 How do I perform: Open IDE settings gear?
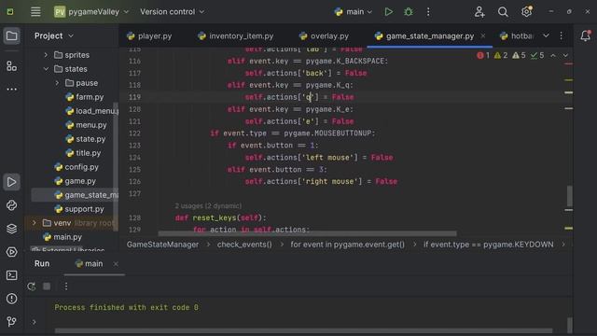pos(526,12)
